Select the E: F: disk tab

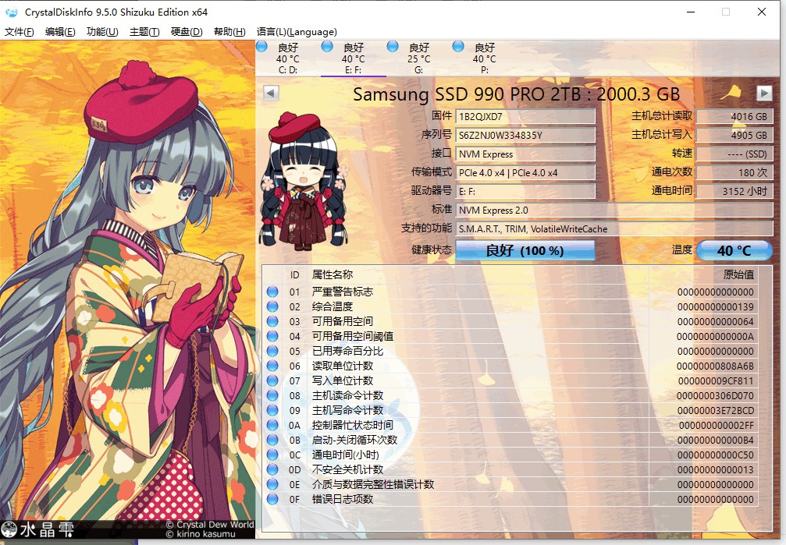tap(354, 58)
